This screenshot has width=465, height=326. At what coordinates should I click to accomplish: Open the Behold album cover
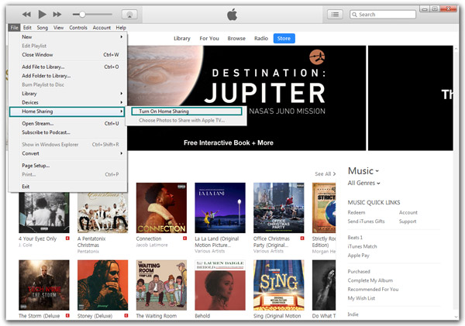220,285
